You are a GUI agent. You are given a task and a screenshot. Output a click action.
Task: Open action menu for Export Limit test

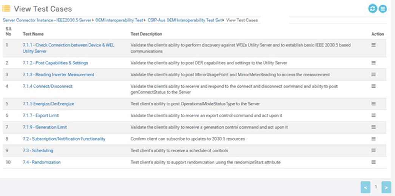(373, 115)
